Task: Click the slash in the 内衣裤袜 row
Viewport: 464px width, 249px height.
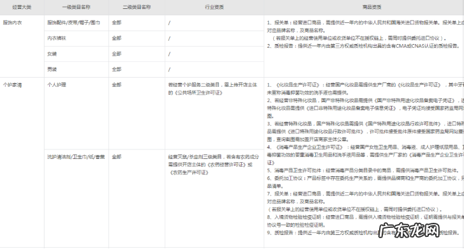Action: 169,38
